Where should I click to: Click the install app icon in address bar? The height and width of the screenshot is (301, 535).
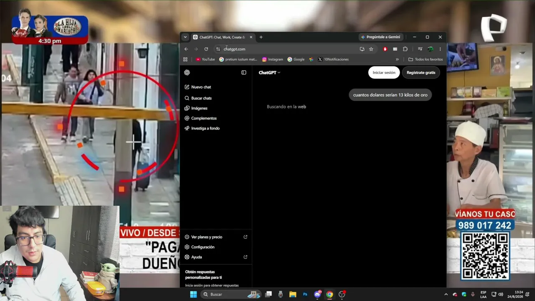[362, 49]
